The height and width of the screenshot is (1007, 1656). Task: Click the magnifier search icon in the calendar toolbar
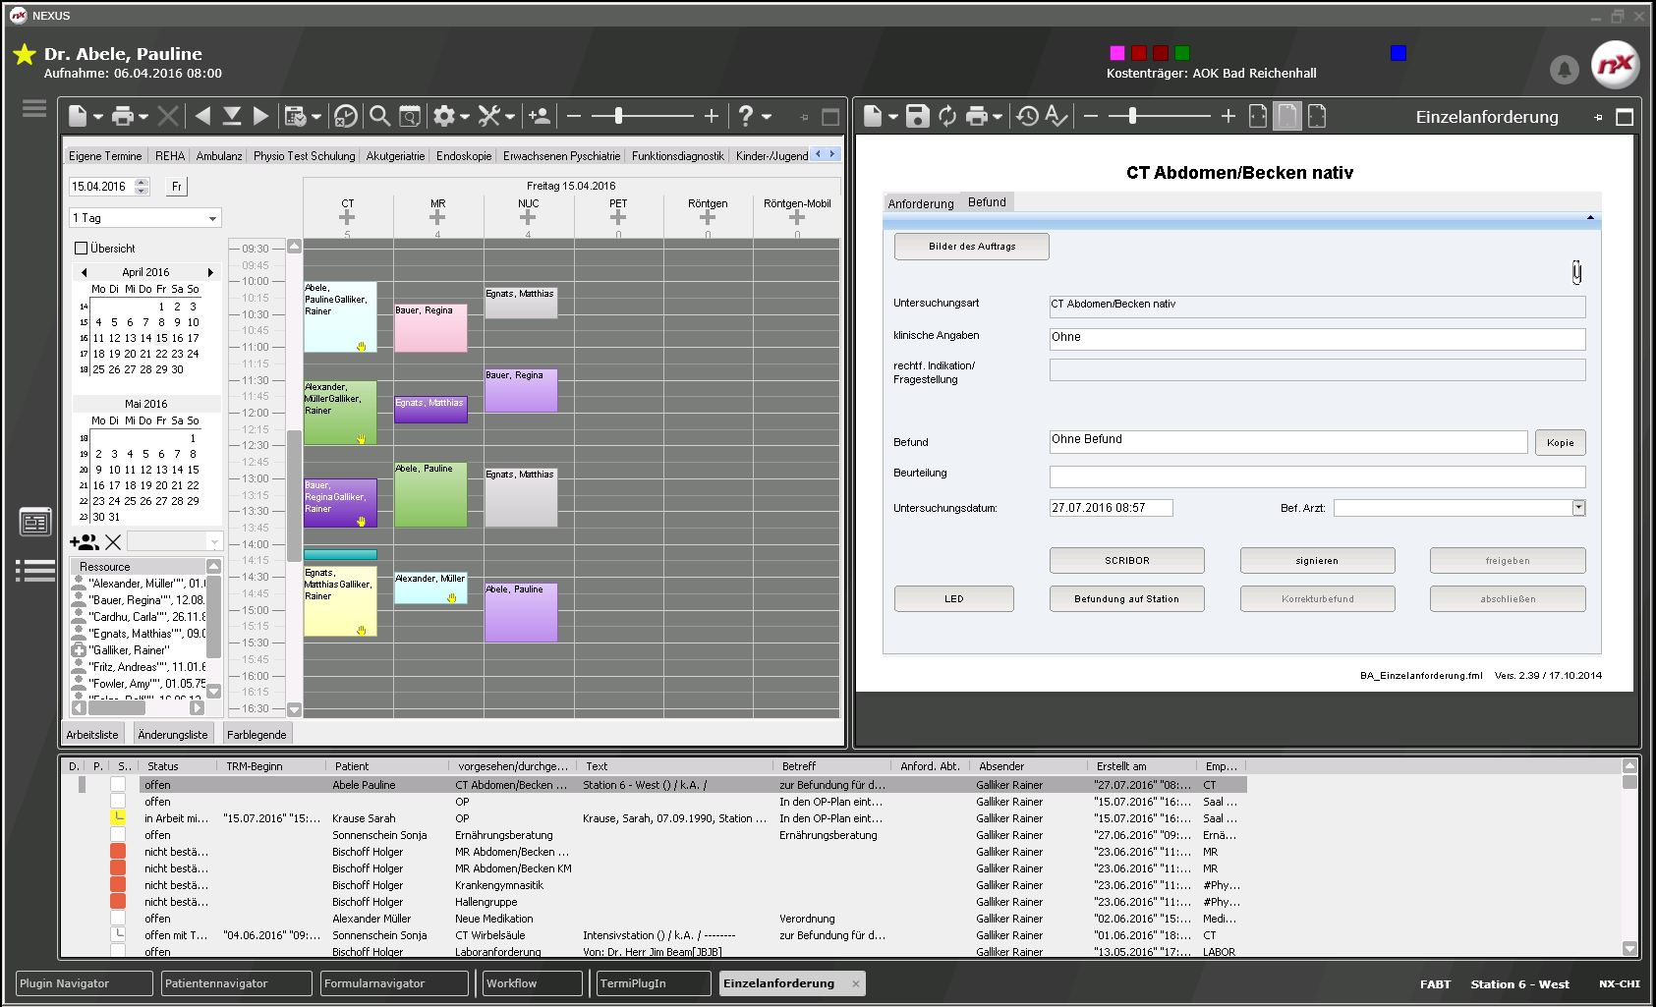click(x=379, y=117)
